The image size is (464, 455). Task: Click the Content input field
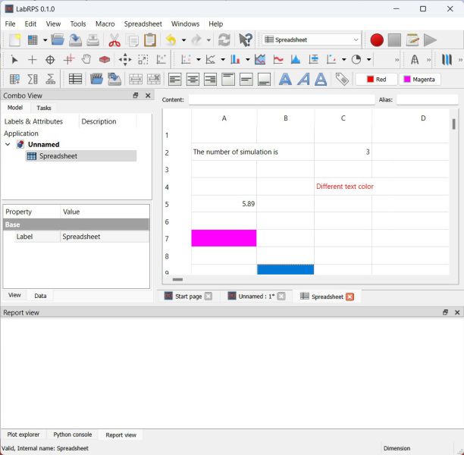(281, 100)
